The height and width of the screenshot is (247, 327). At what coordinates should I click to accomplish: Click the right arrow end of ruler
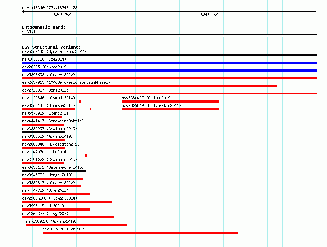click(x=315, y=11)
